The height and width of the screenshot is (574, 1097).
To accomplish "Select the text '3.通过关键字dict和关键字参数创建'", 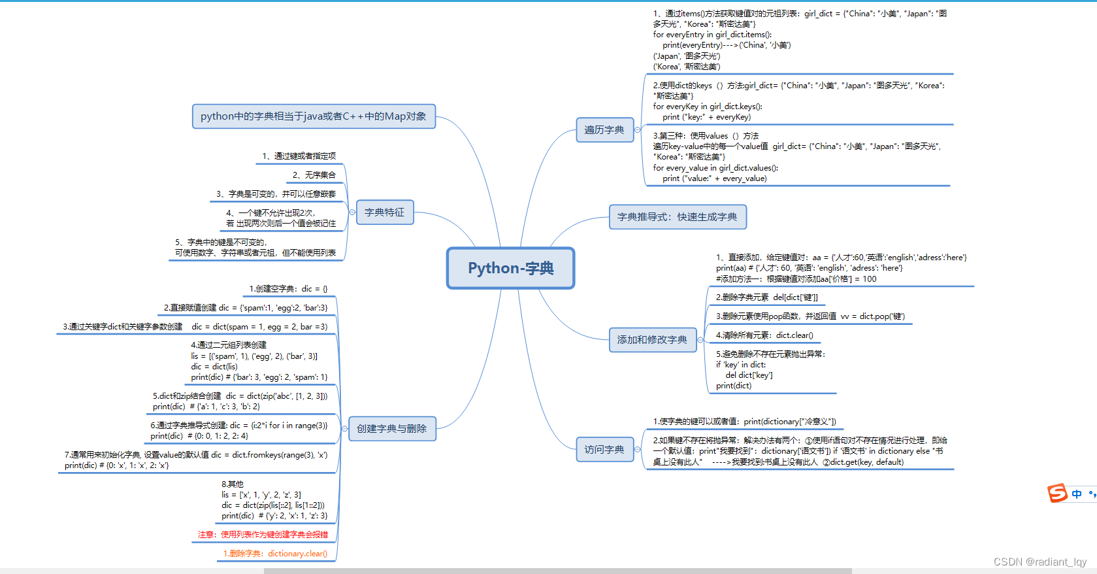I will click(123, 327).
